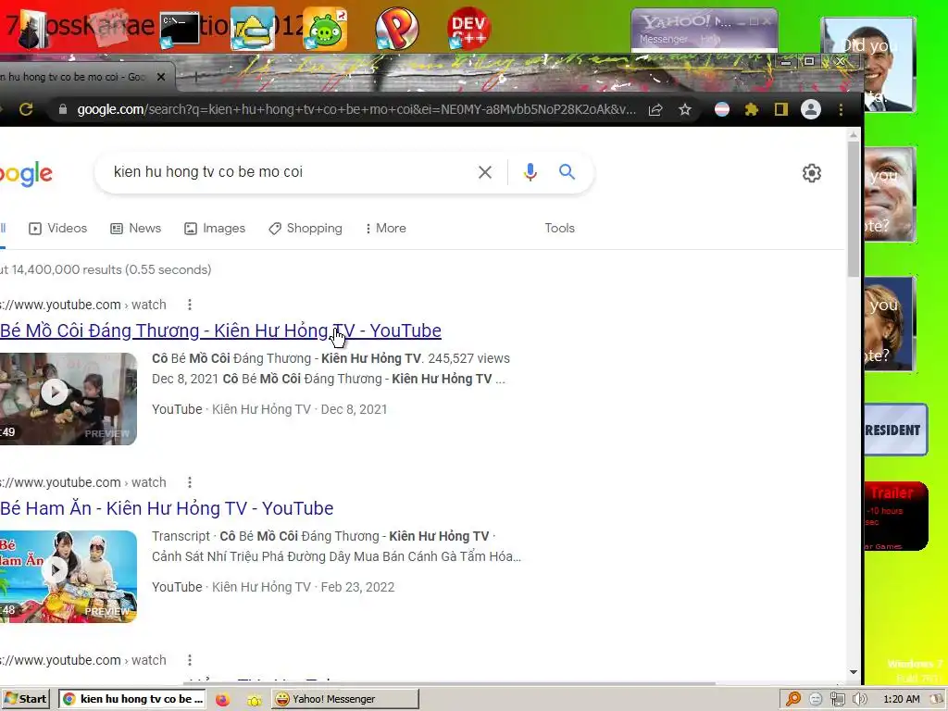Start voice search with the microphone

[x=530, y=172]
